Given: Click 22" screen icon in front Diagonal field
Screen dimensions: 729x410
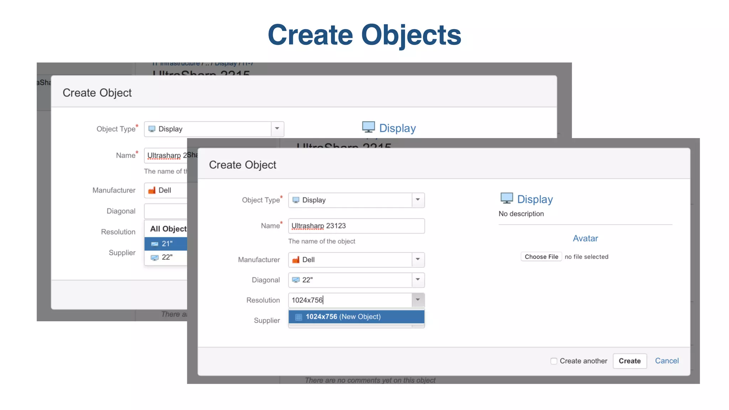Looking at the screenshot, I should pos(296,280).
